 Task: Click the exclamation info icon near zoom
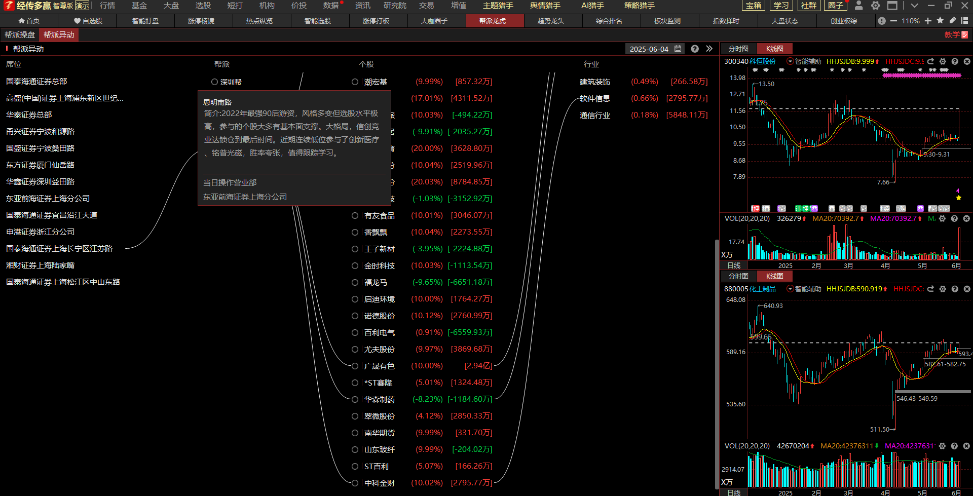point(882,21)
